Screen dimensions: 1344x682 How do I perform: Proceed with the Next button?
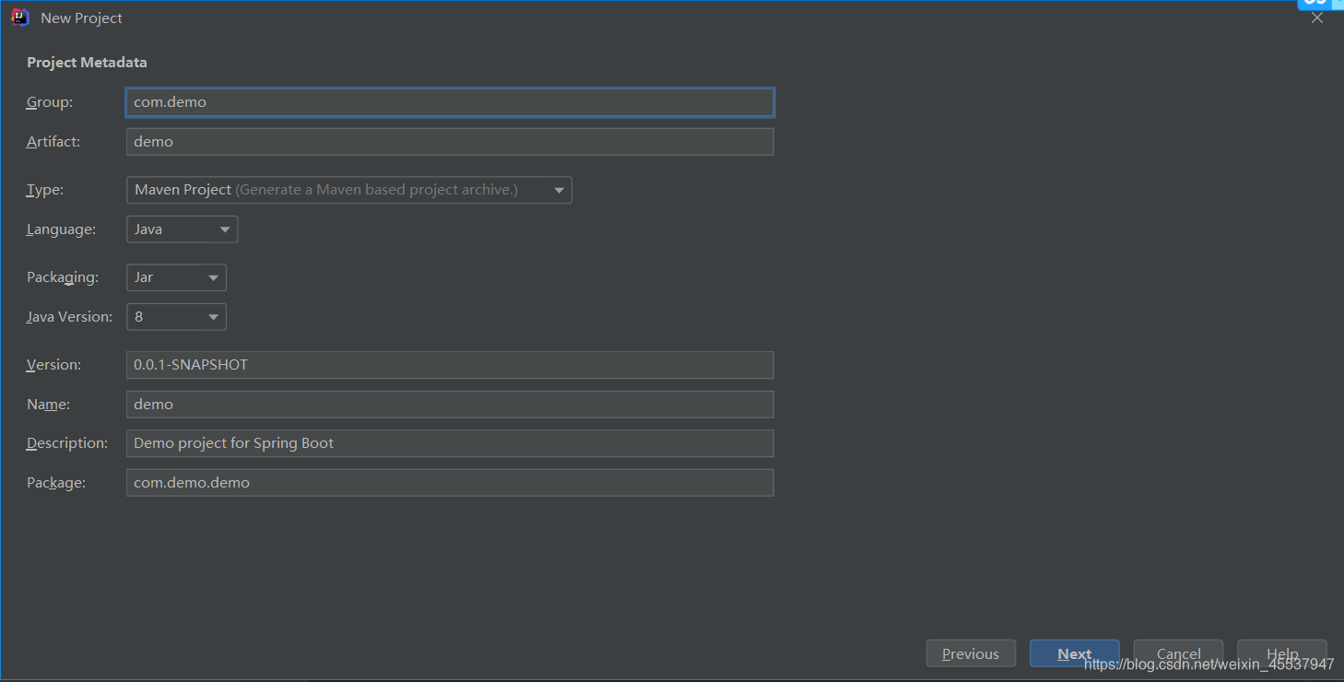click(x=1075, y=653)
